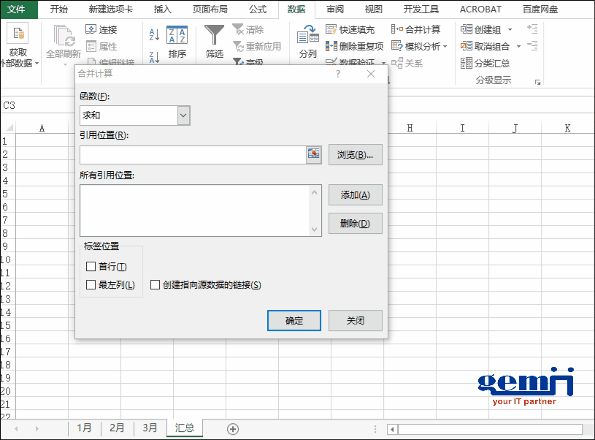The height and width of the screenshot is (440, 595).
Task: Open the 函数 dropdown showing 求和
Action: 183,115
